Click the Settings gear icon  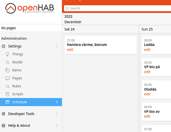click(x=3, y=46)
